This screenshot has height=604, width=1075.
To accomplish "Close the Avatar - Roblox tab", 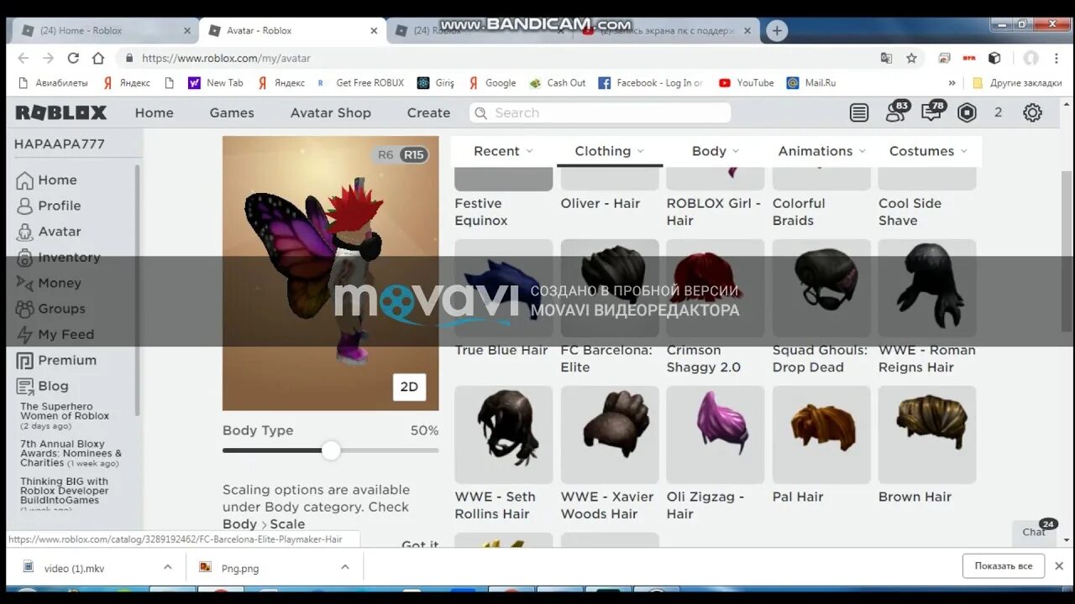I will pos(374,31).
